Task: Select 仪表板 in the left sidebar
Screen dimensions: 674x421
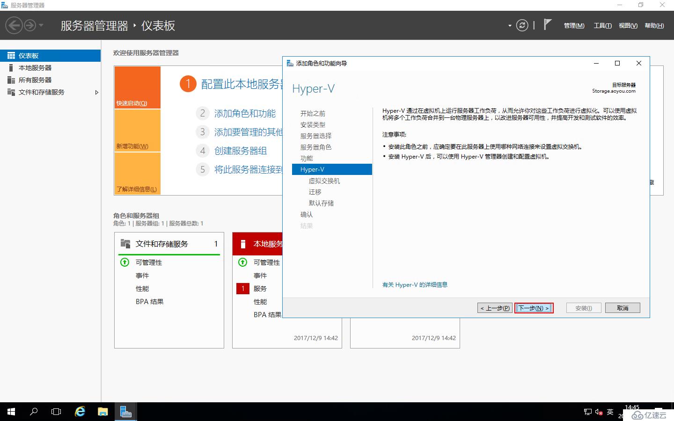Action: (50, 56)
